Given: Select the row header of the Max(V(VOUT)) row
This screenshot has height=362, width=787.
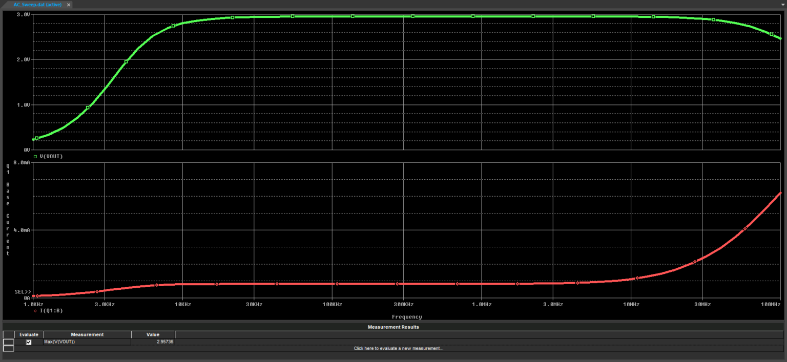Looking at the screenshot, I should tap(8, 342).
